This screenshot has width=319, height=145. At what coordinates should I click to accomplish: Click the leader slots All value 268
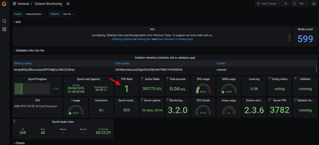[23, 132]
